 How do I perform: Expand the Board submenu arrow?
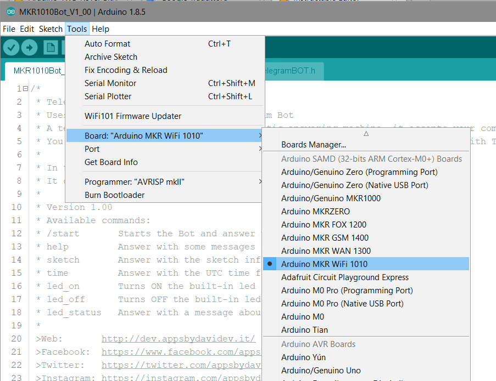[260, 135]
